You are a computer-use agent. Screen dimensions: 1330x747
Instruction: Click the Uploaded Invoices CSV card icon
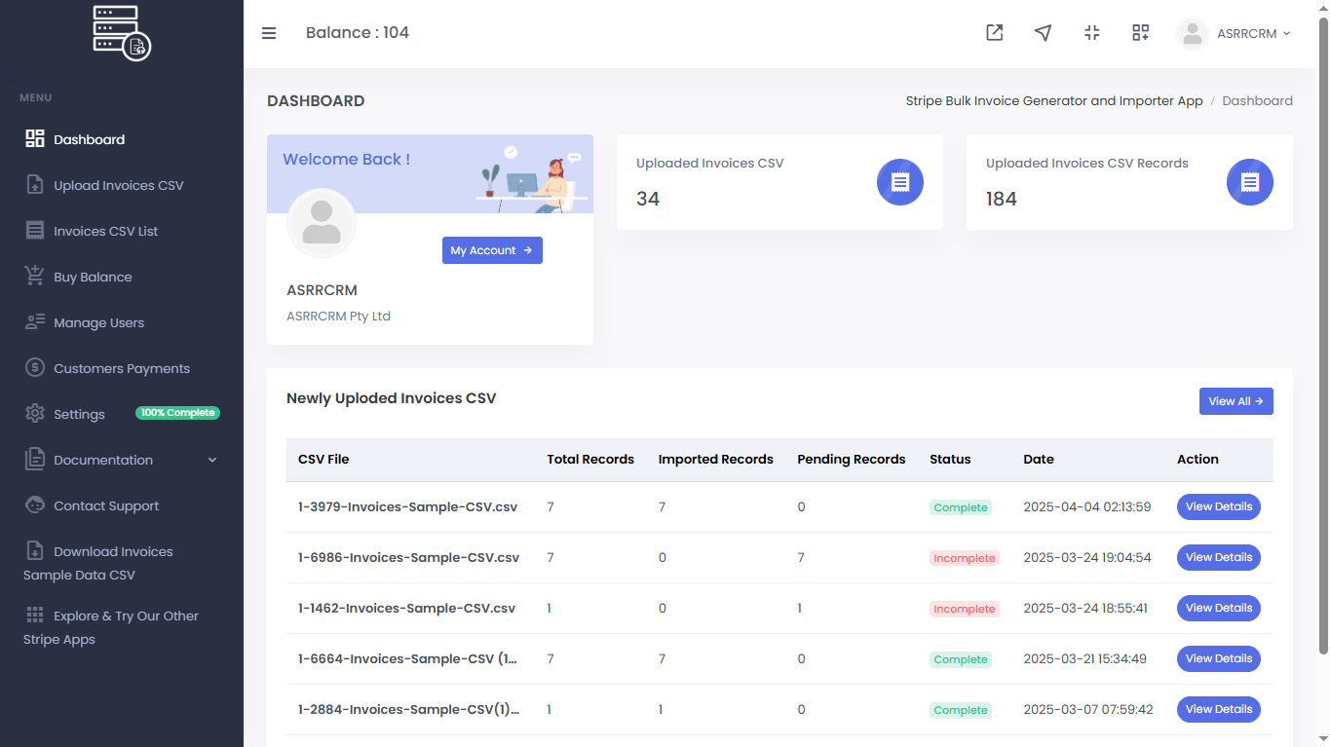coord(899,182)
